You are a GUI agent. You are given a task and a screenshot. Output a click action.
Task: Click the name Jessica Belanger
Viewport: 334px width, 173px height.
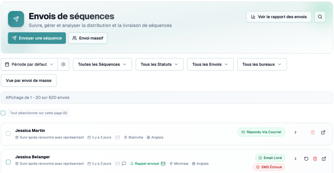pyautogui.click(x=33, y=157)
